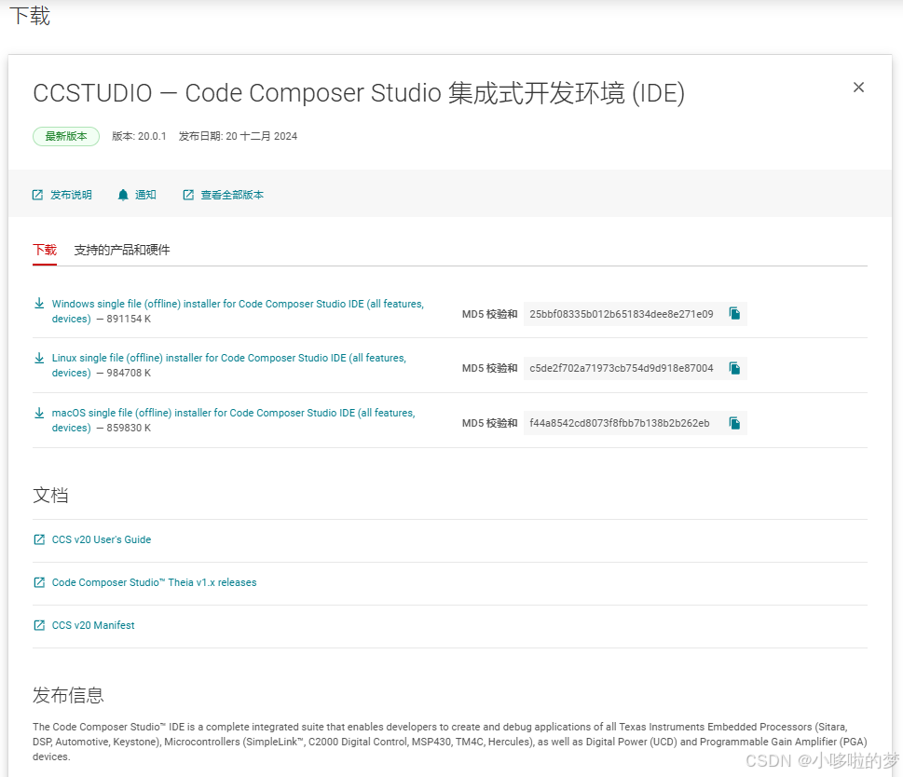Select the MD5 value 25bbf08335b012b651834dee8e271e09
This screenshot has width=903, height=777.
point(622,314)
